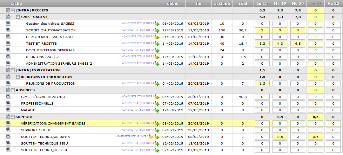
Task: Click ADMINISTRATEUR INFRA link on SUPPORT SDGDI row
Action: click(138, 130)
